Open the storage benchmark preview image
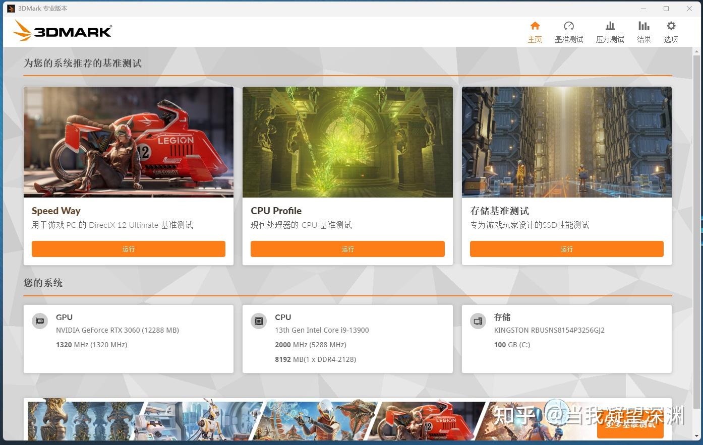The image size is (703, 445). pos(566,142)
